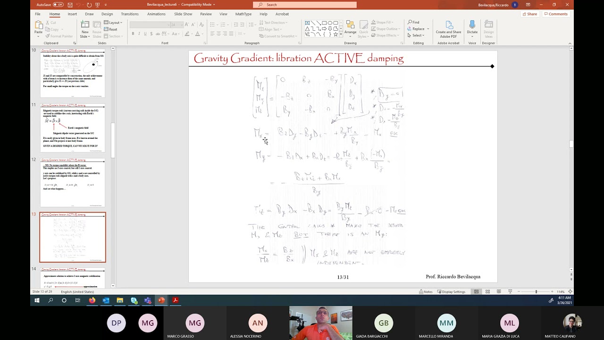
Task: Open the Replace dropdown arrow
Action: coord(428,29)
